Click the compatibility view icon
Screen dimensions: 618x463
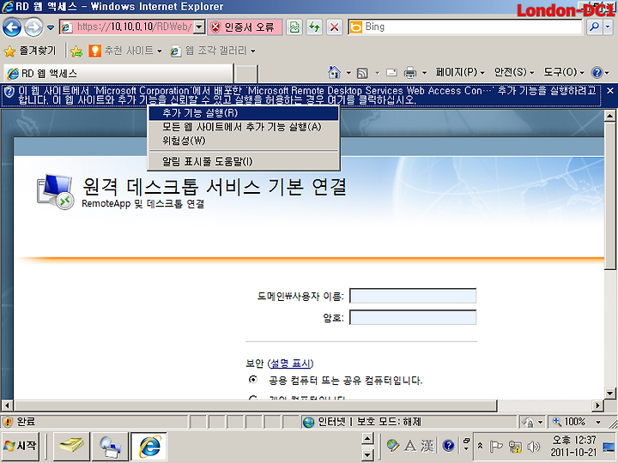(294, 27)
